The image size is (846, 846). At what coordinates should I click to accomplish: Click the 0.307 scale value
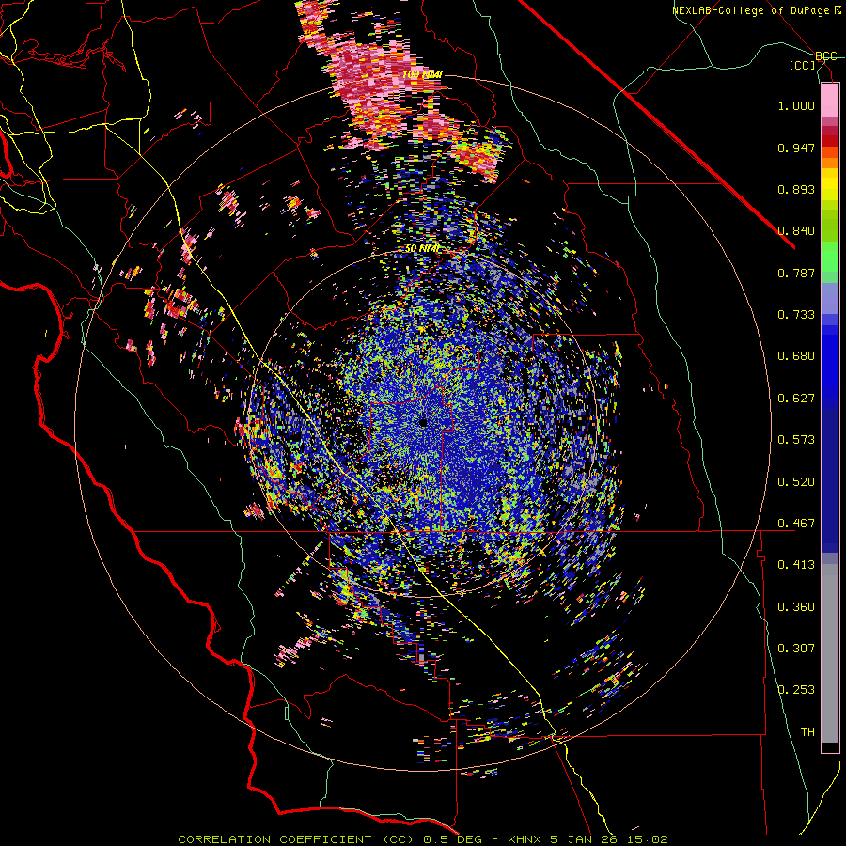point(796,649)
